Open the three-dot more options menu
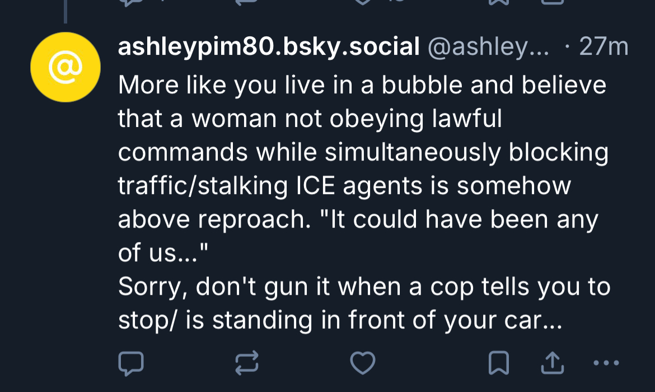 [606, 363]
